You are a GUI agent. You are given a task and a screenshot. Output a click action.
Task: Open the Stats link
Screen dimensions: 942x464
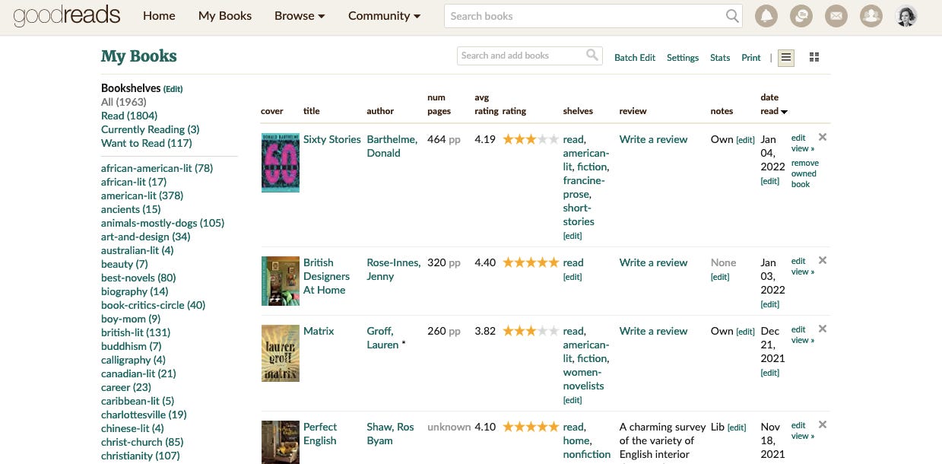tap(720, 58)
